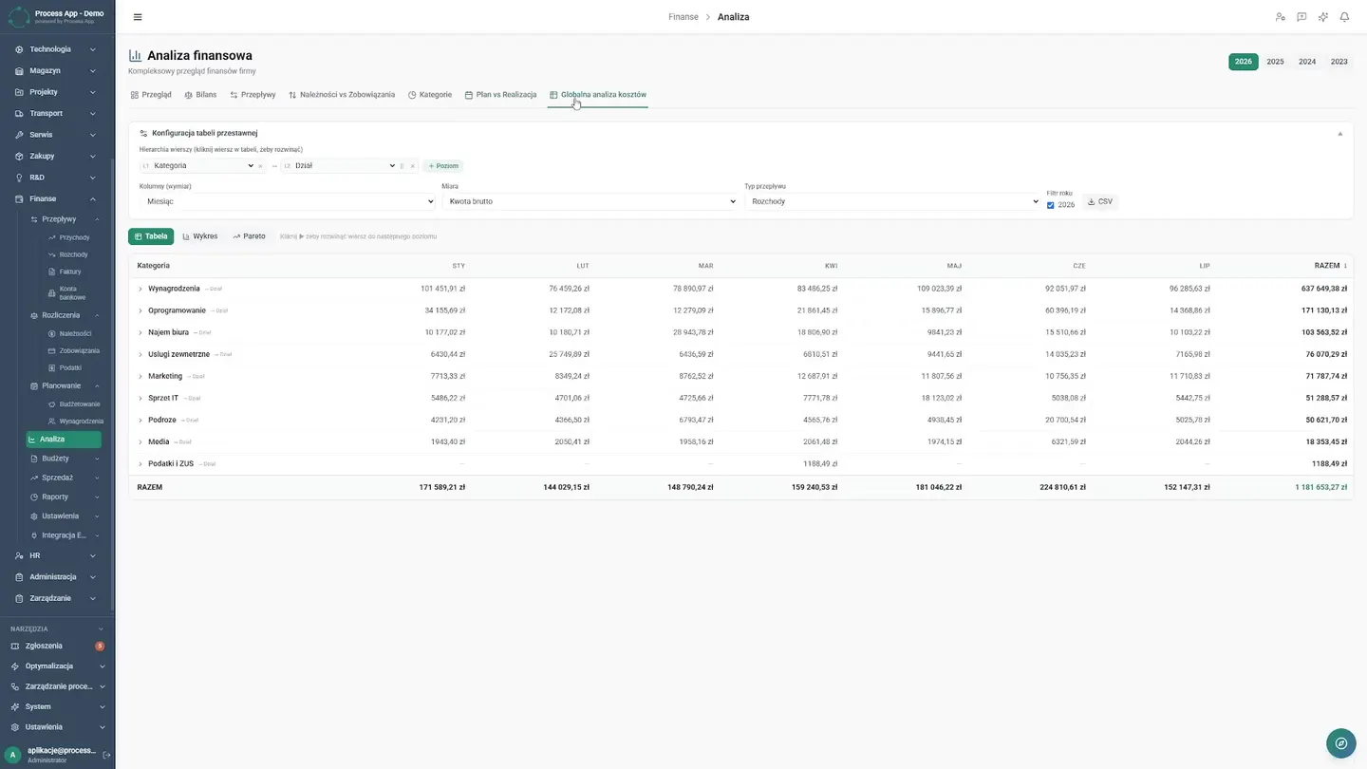The width and height of the screenshot is (1367, 769).
Task: Switch to the Przepływy tab
Action: (253, 95)
